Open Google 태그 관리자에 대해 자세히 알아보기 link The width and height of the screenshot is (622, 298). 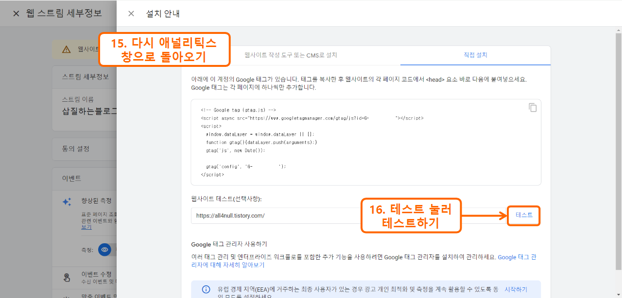coord(363,261)
